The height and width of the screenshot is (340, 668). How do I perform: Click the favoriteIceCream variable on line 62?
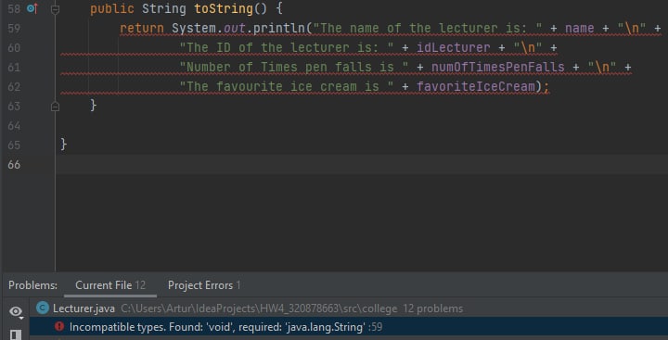point(475,87)
